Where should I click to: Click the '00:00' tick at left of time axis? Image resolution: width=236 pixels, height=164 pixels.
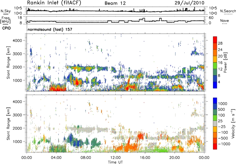(x=27, y=158)
